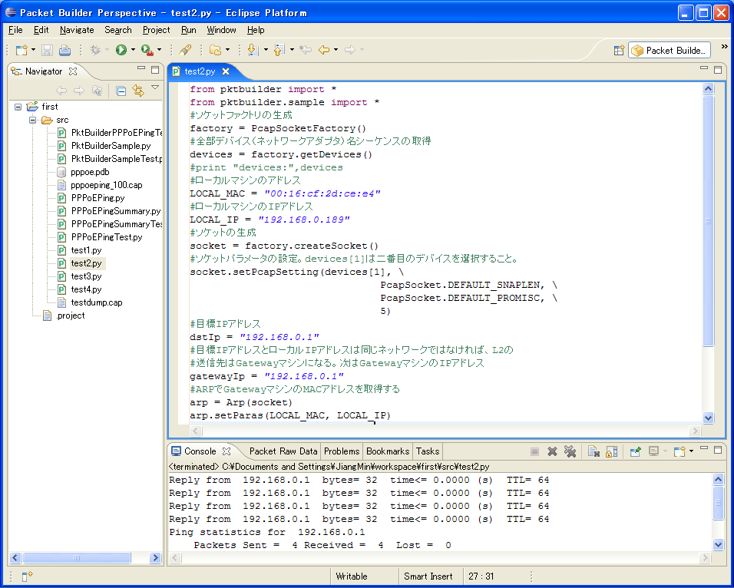The height and width of the screenshot is (588, 734).
Task: Close the test2.py editor tab
Action: tap(226, 71)
